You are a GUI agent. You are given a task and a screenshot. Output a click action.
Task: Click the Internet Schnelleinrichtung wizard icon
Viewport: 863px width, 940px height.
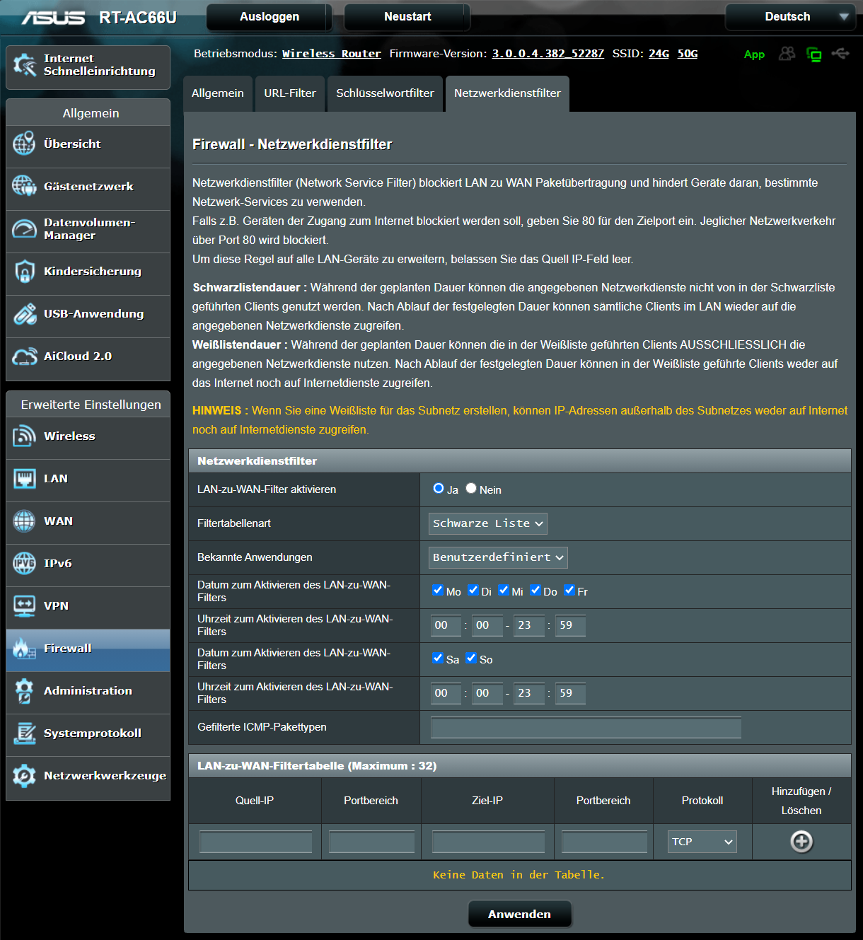click(x=25, y=65)
